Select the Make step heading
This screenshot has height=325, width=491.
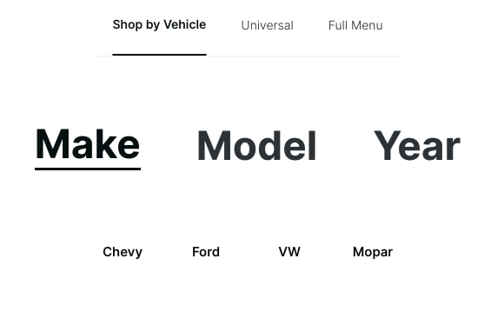pyautogui.click(x=88, y=144)
